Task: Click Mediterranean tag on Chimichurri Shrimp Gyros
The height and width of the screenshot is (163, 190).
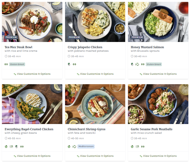Action: click(86, 146)
